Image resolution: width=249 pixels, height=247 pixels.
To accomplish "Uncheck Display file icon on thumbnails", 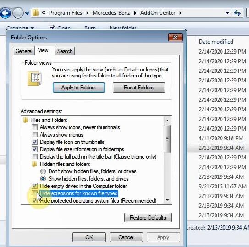I will [34, 142].
